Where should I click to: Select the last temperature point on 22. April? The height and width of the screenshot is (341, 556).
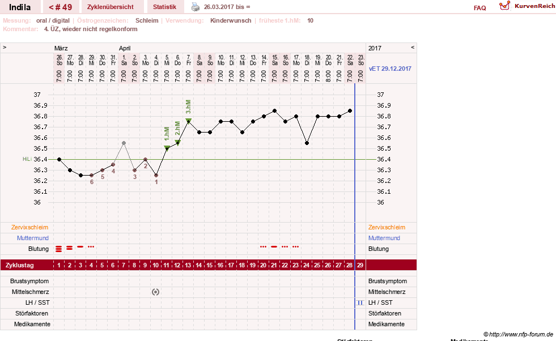350,111
